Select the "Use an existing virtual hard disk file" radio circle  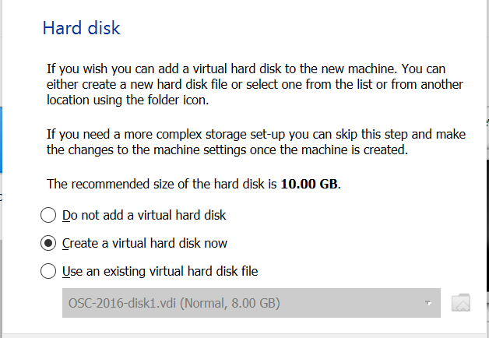pyautogui.click(x=48, y=271)
